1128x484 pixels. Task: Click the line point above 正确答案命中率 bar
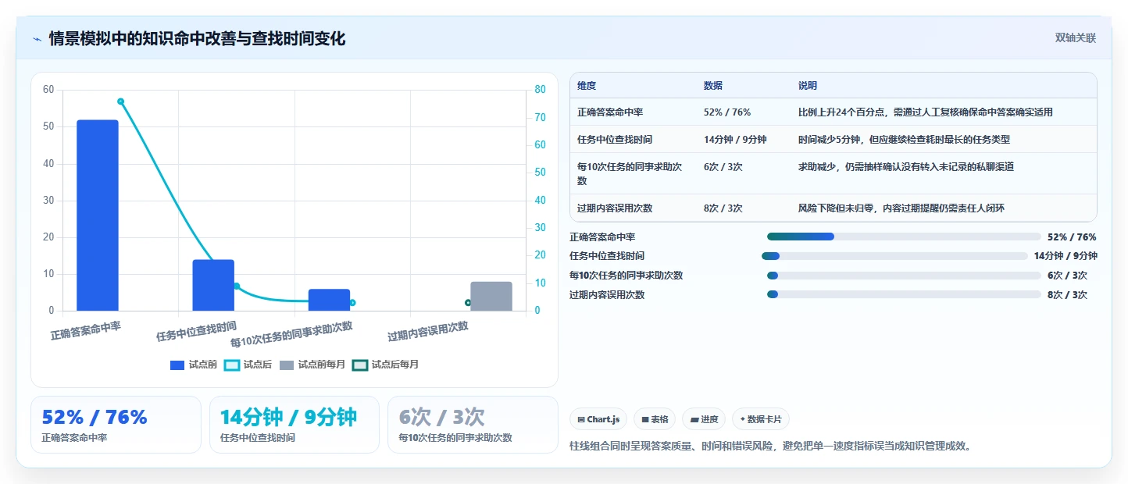[121, 101]
